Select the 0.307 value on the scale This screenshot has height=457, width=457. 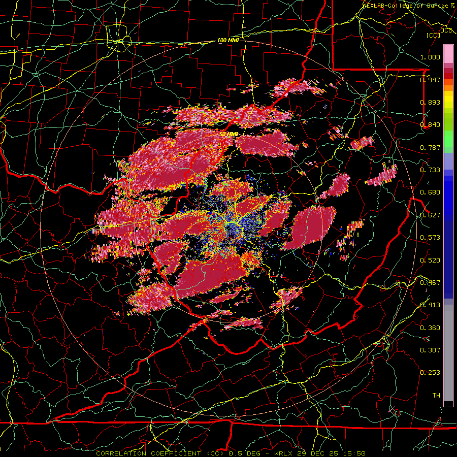pos(430,350)
